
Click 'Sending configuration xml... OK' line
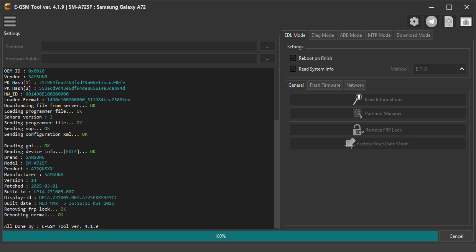[46, 134]
